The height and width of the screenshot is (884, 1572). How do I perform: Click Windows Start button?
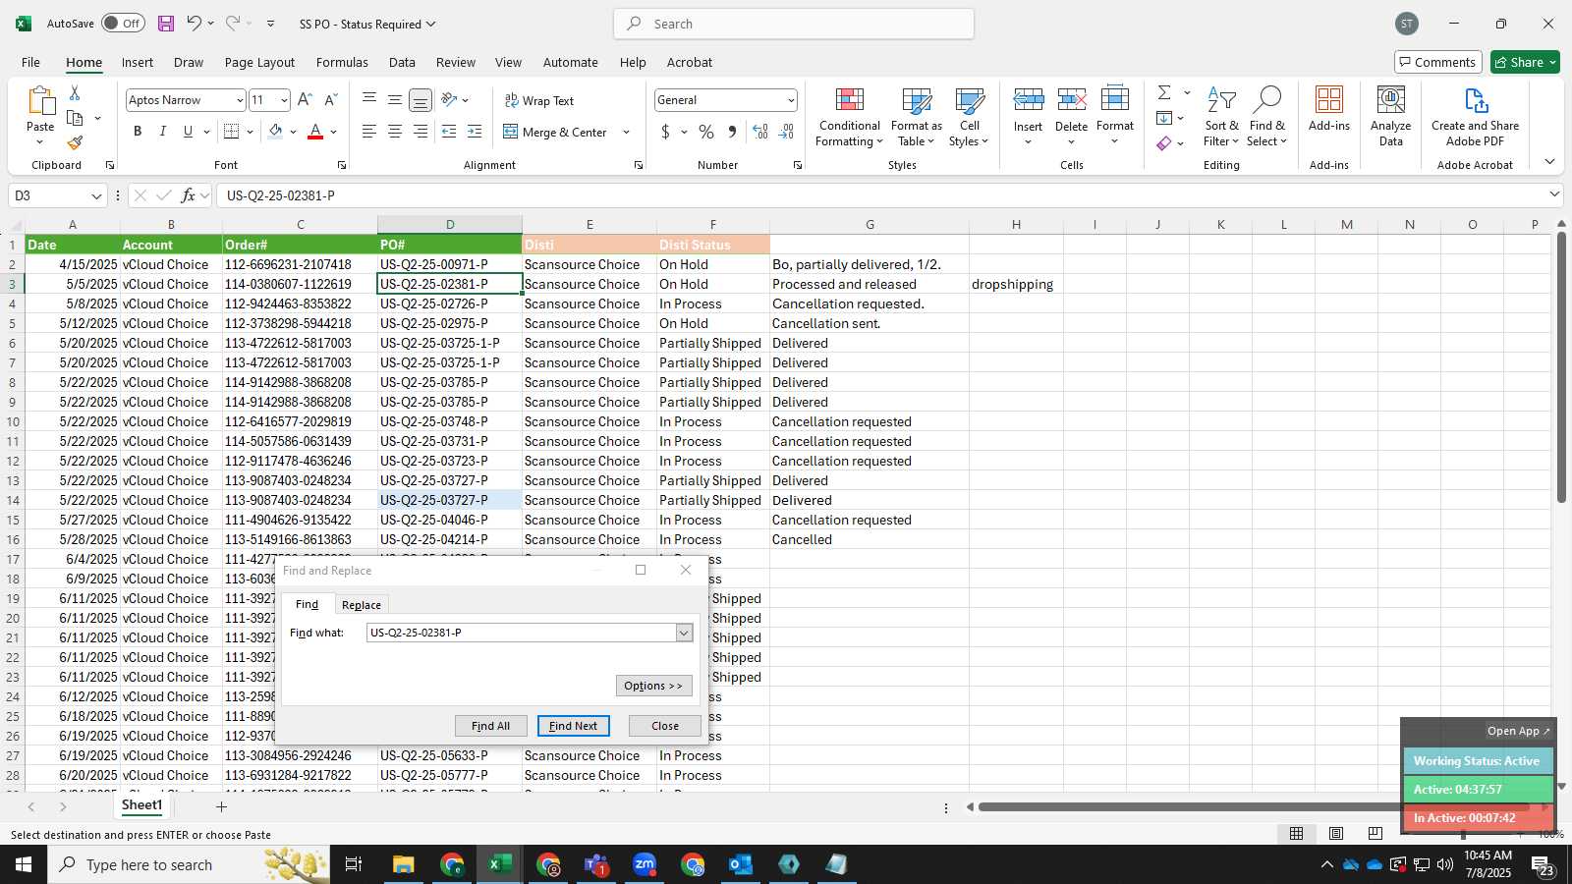click(x=24, y=864)
